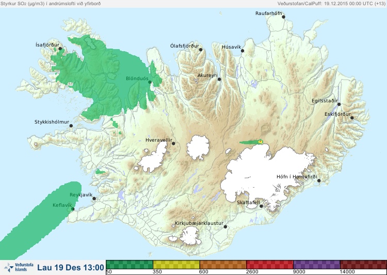Select the Blönduós label in green plume
Image resolution: width=387 pixels, height=275 pixels.
137,79
